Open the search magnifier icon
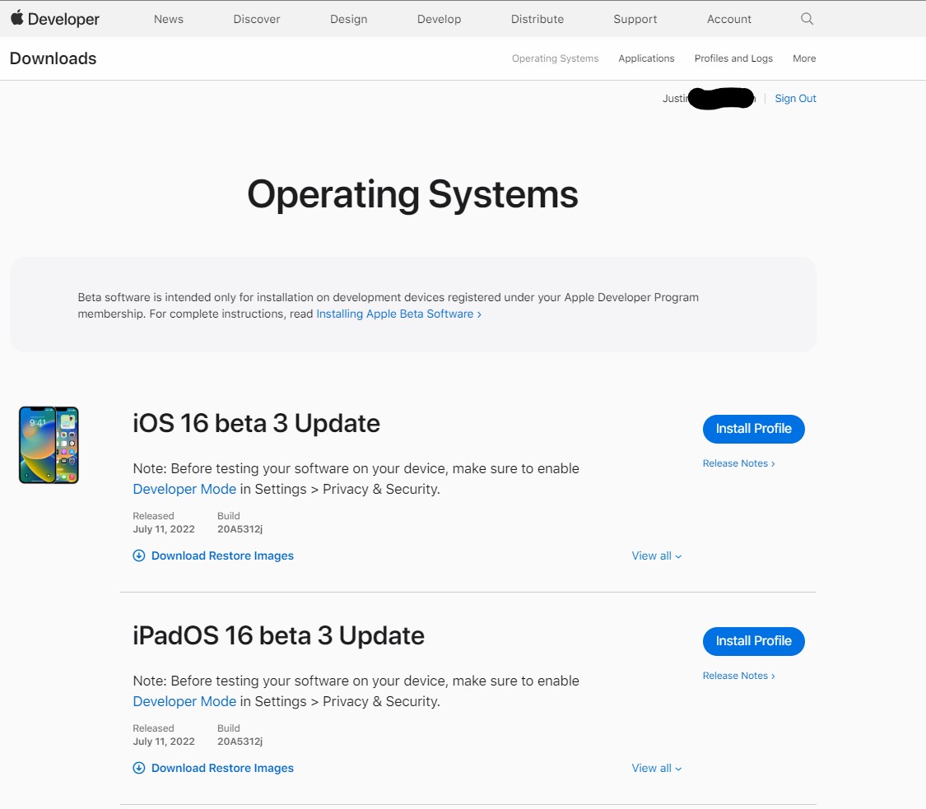This screenshot has width=926, height=809. tap(807, 19)
